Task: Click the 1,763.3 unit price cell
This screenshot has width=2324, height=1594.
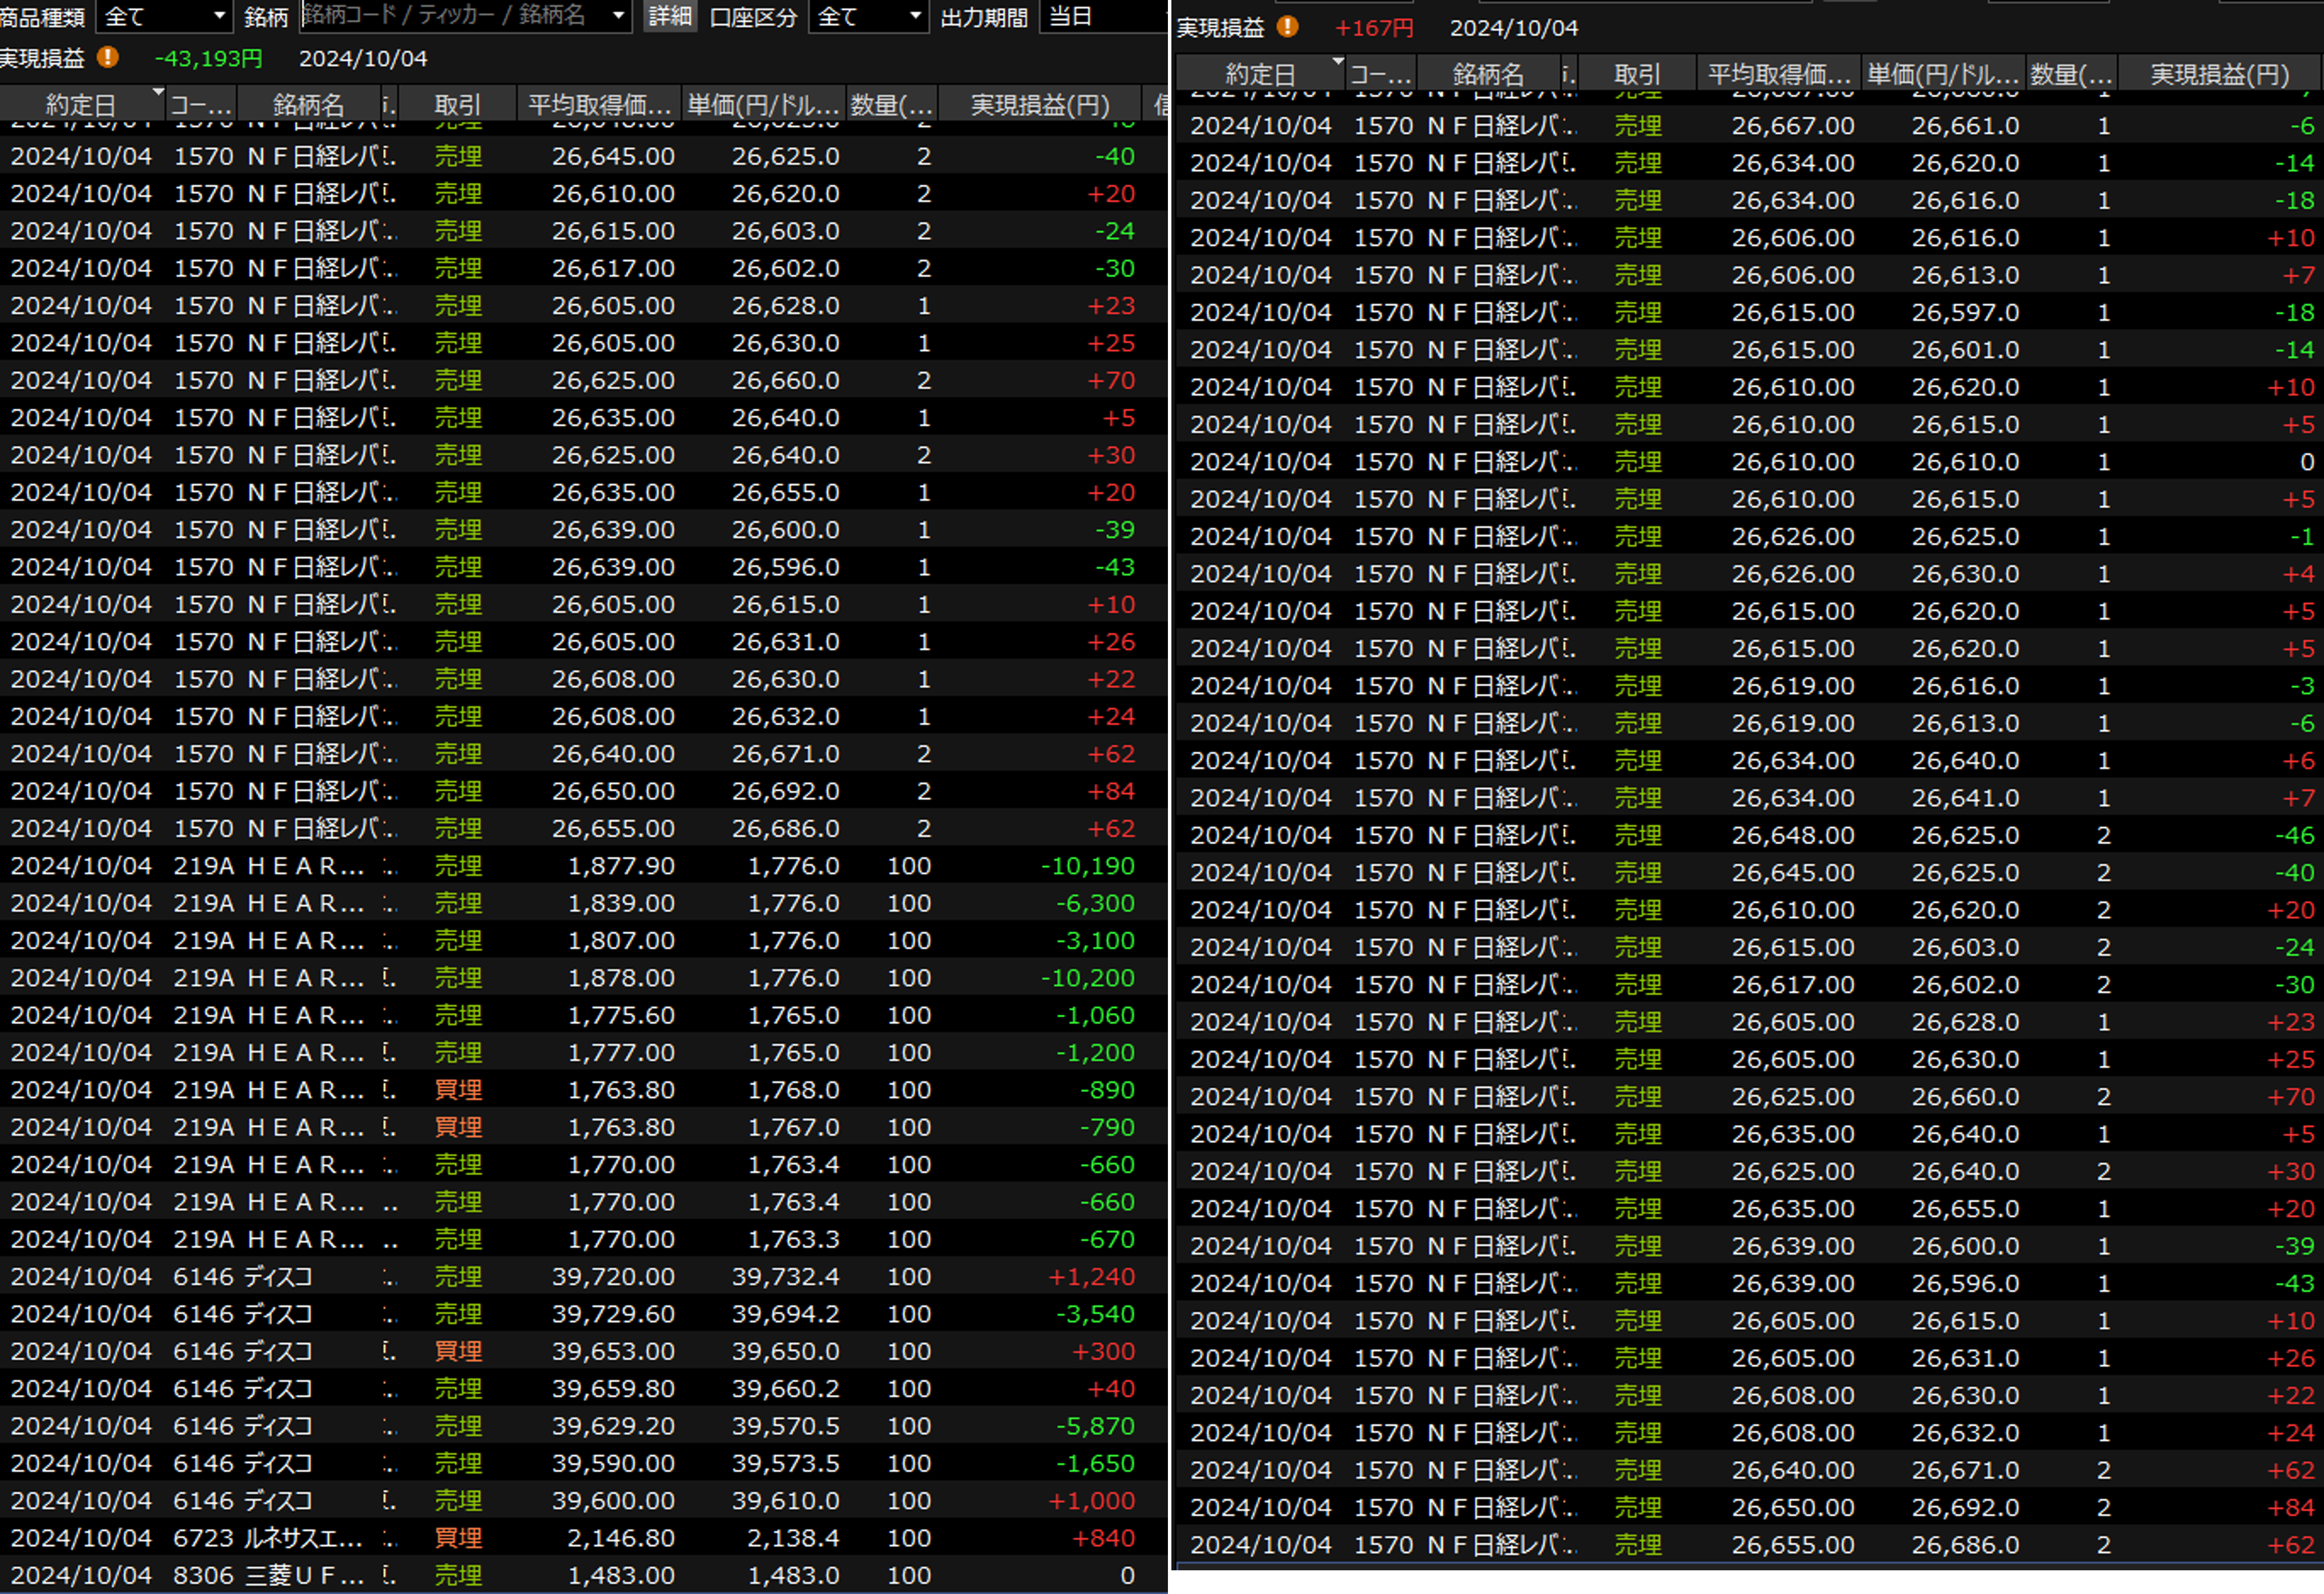Action: [794, 1238]
